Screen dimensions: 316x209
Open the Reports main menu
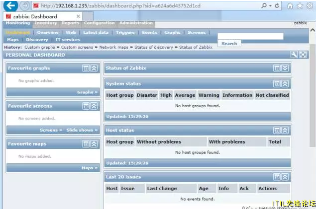tap(71, 23)
